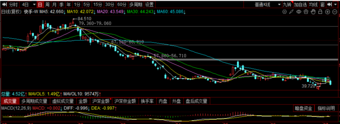The width and height of the screenshot is (340, 124).
Task: Select the drawing pen tool icon
Action: [291, 12]
